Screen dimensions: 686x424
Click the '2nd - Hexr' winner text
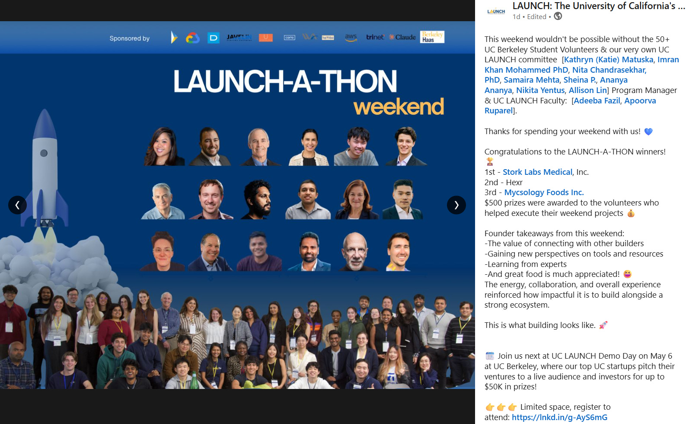point(503,183)
